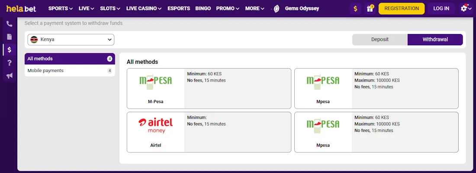Expand the SPORTS menu

(61, 9)
